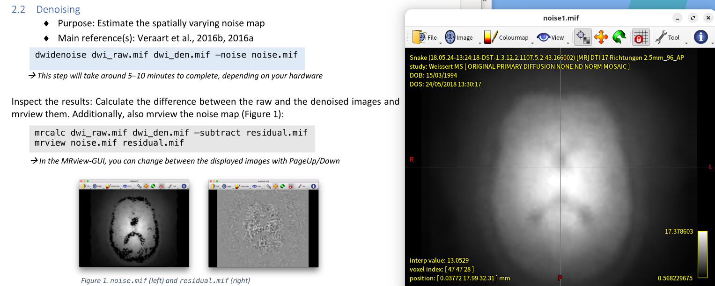The image size is (715, 286).
Task: Expand the dropdown arrow beside File
Action: point(441,43)
